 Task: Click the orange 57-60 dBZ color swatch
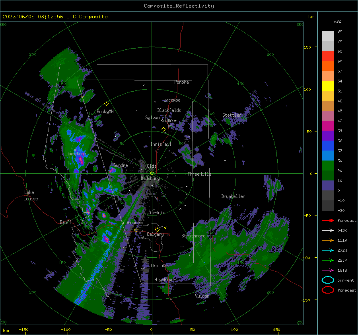point(328,66)
